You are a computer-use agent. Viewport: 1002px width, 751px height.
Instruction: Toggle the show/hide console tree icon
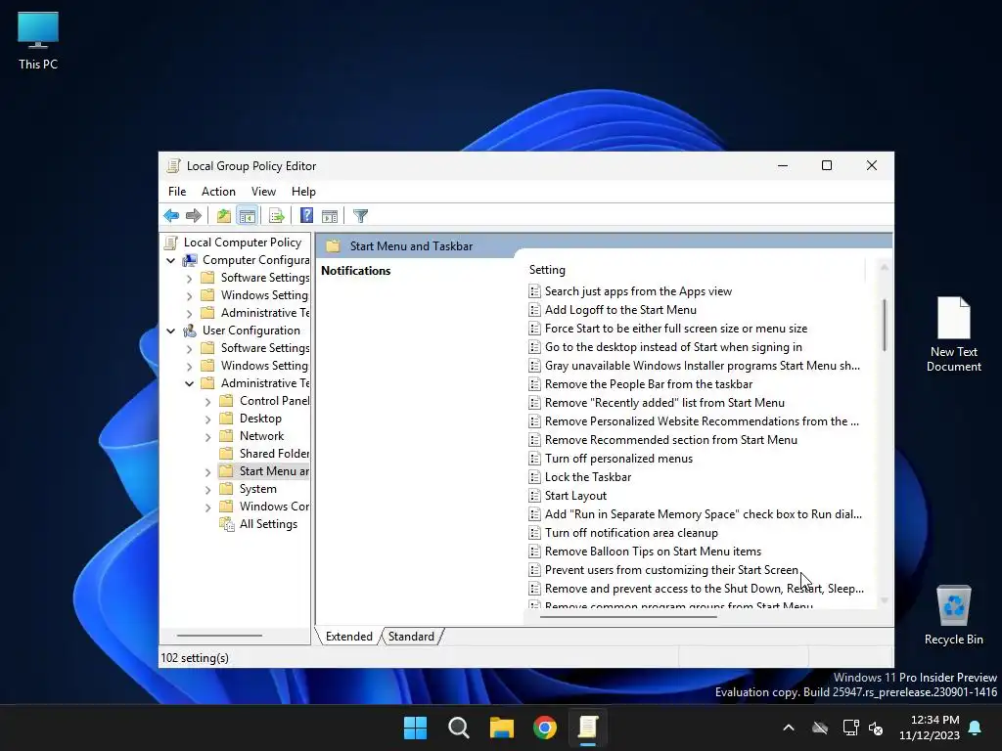[248, 216]
